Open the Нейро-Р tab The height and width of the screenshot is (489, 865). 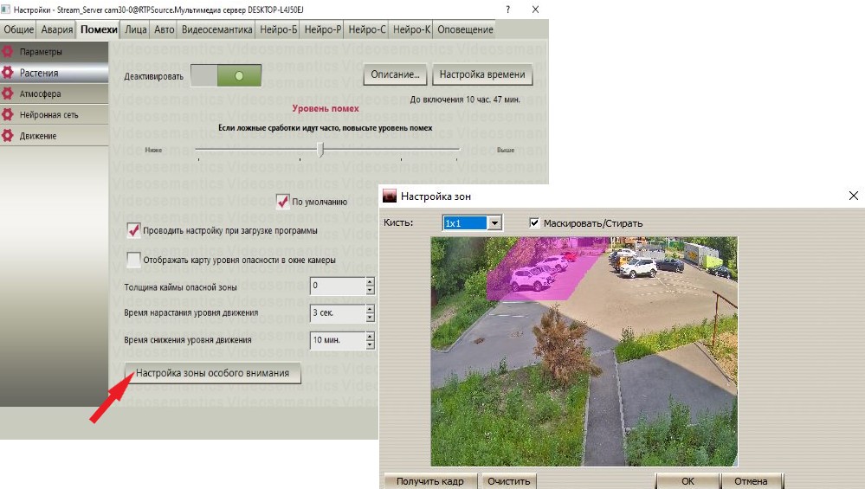pyautogui.click(x=323, y=29)
